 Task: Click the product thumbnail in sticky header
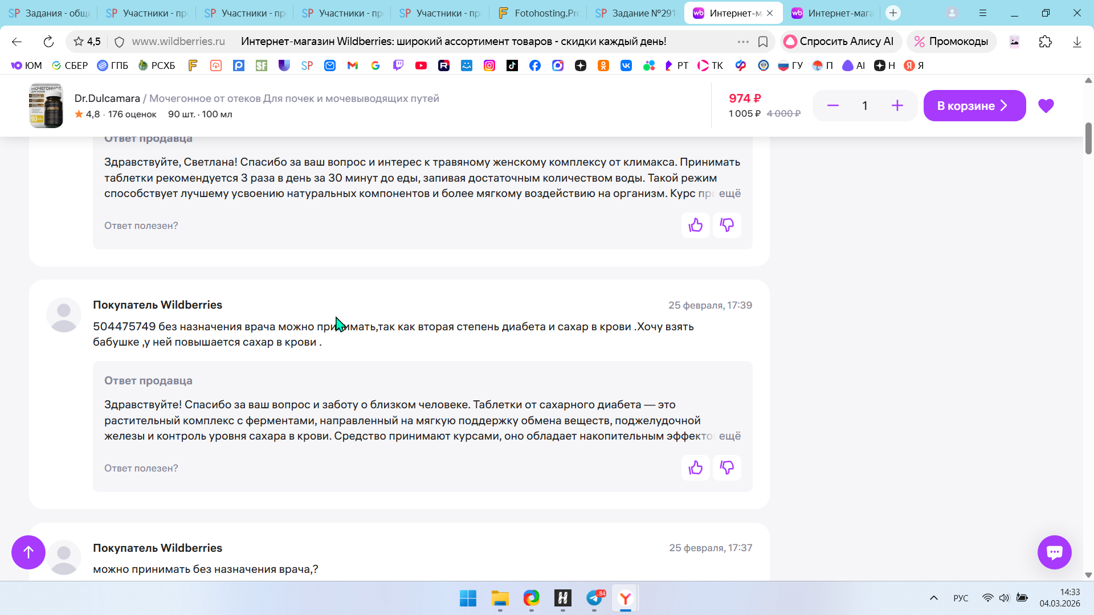pos(46,106)
